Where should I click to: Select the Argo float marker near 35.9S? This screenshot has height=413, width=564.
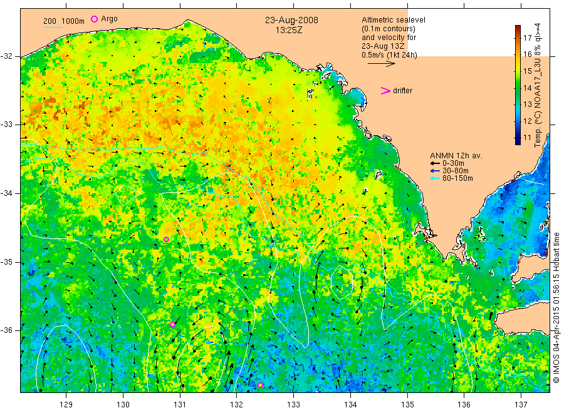coord(173,324)
